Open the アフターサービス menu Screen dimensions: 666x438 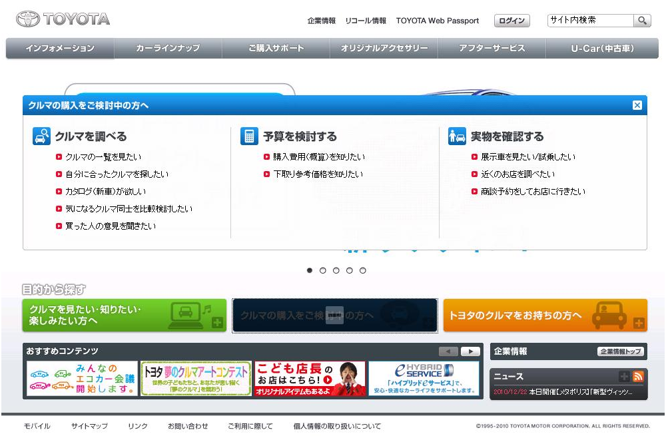pos(492,48)
